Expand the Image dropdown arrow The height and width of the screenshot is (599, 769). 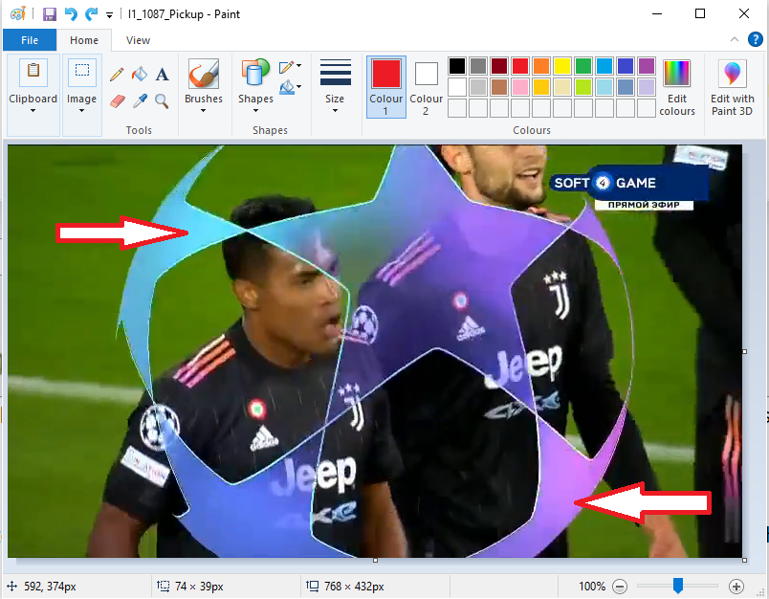[82, 111]
